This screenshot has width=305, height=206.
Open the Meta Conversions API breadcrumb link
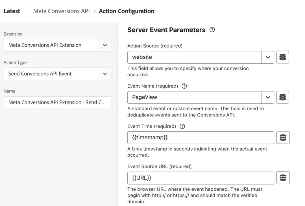61,11
